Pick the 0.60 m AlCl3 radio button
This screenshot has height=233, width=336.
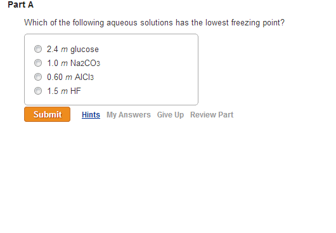pos(38,77)
